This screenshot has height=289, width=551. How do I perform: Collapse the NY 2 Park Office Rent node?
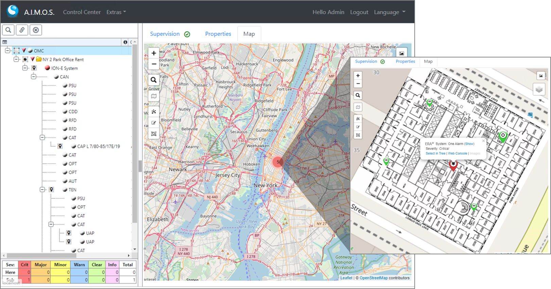click(16, 59)
